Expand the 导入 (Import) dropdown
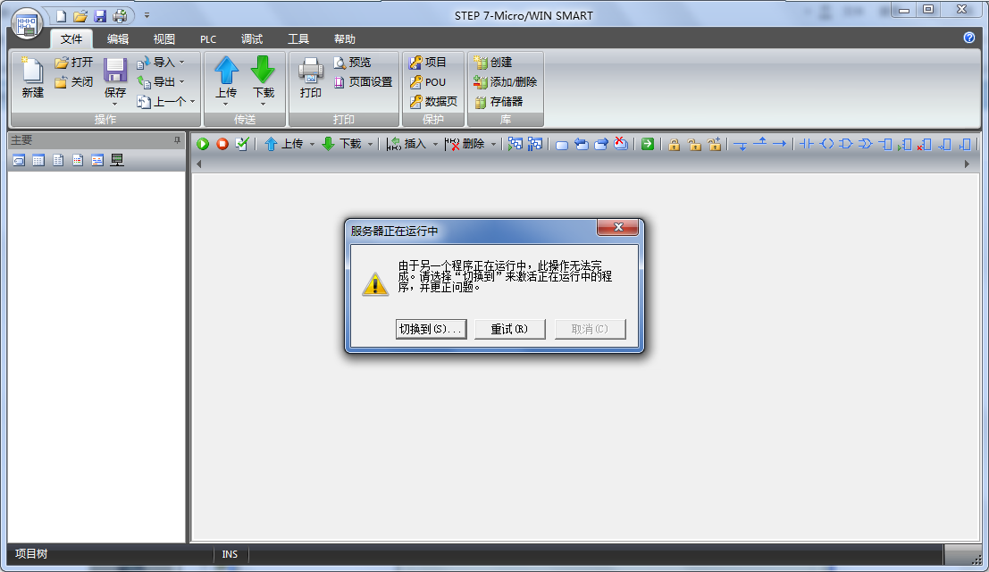The width and height of the screenshot is (989, 572). tap(181, 63)
